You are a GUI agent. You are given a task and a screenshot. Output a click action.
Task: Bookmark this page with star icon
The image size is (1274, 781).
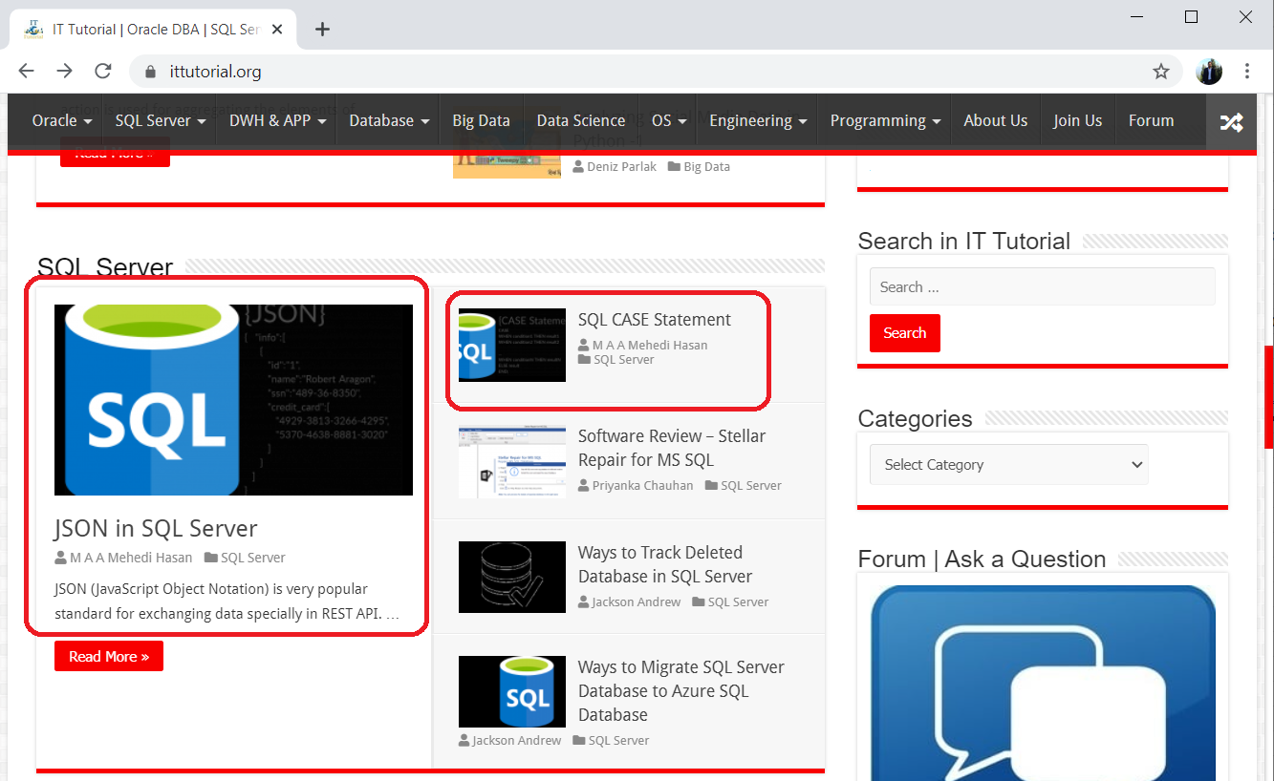point(1161,71)
